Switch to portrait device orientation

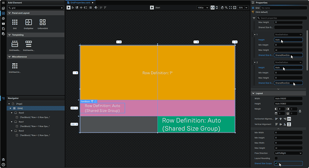point(217,8)
